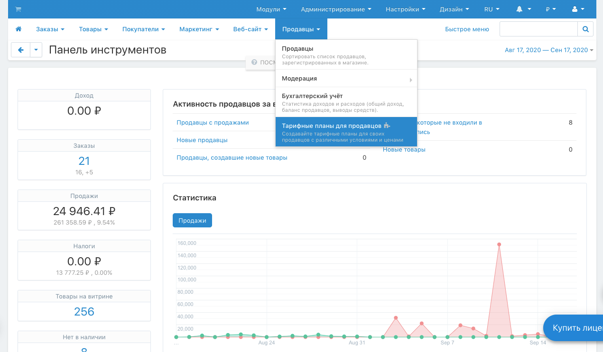The height and width of the screenshot is (352, 603).
Task: Open the Покупатели menu
Action: coord(143,29)
